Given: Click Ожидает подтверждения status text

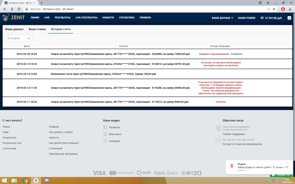Looking at the screenshot, I should click(x=214, y=54).
